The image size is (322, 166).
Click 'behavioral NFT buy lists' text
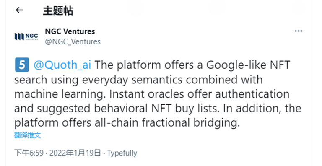(157, 109)
